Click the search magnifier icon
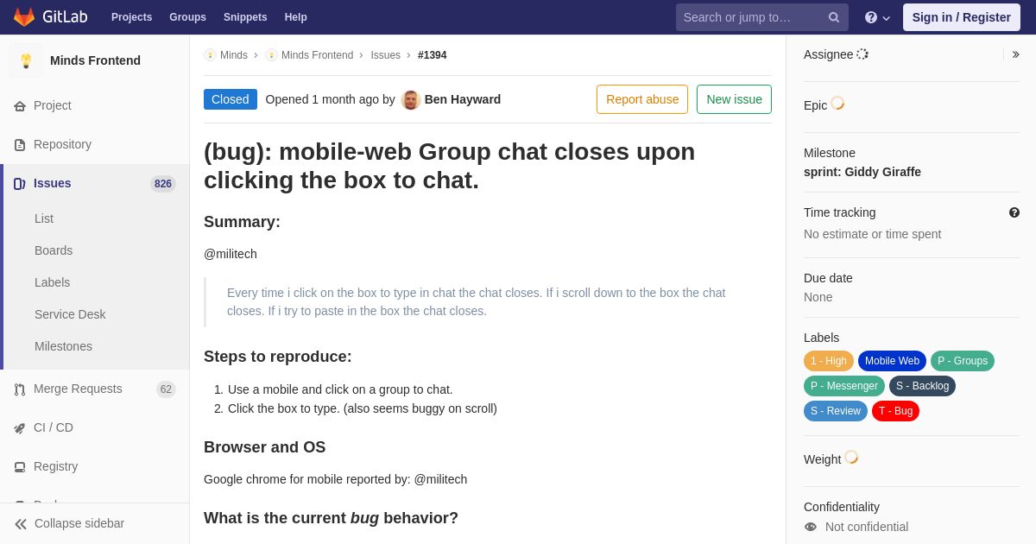The height and width of the screenshot is (544, 1036). click(x=834, y=17)
